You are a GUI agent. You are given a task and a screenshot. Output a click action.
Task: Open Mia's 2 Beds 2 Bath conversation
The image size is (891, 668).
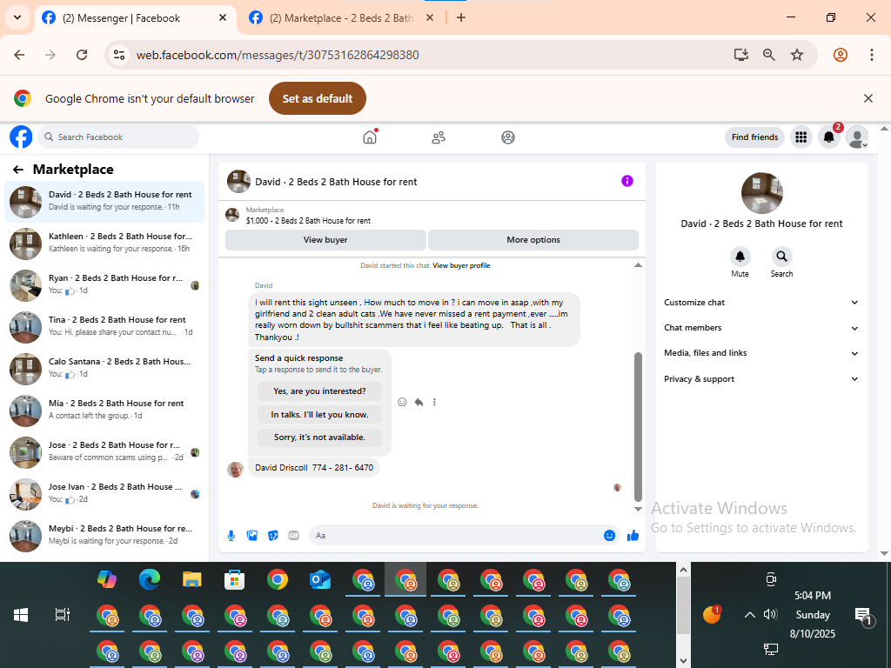coord(104,411)
